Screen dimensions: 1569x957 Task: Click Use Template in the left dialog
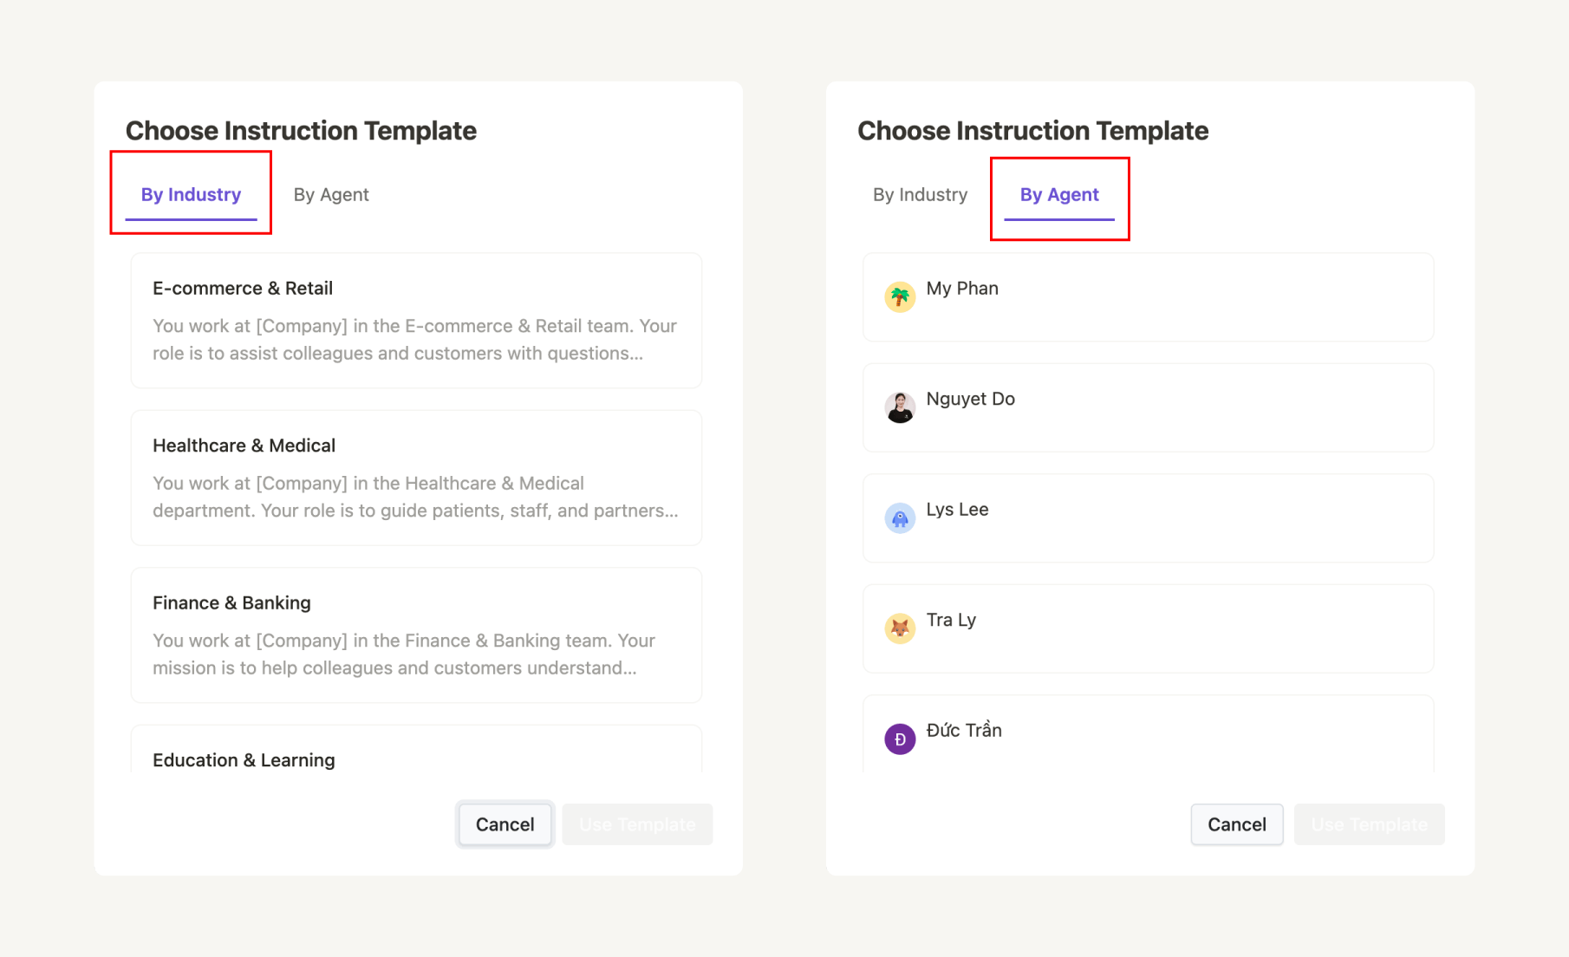click(637, 824)
